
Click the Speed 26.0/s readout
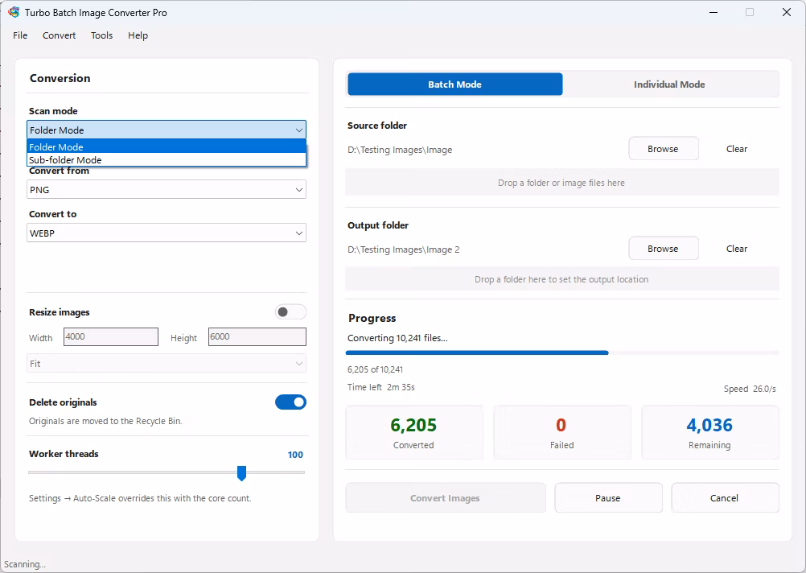click(750, 389)
